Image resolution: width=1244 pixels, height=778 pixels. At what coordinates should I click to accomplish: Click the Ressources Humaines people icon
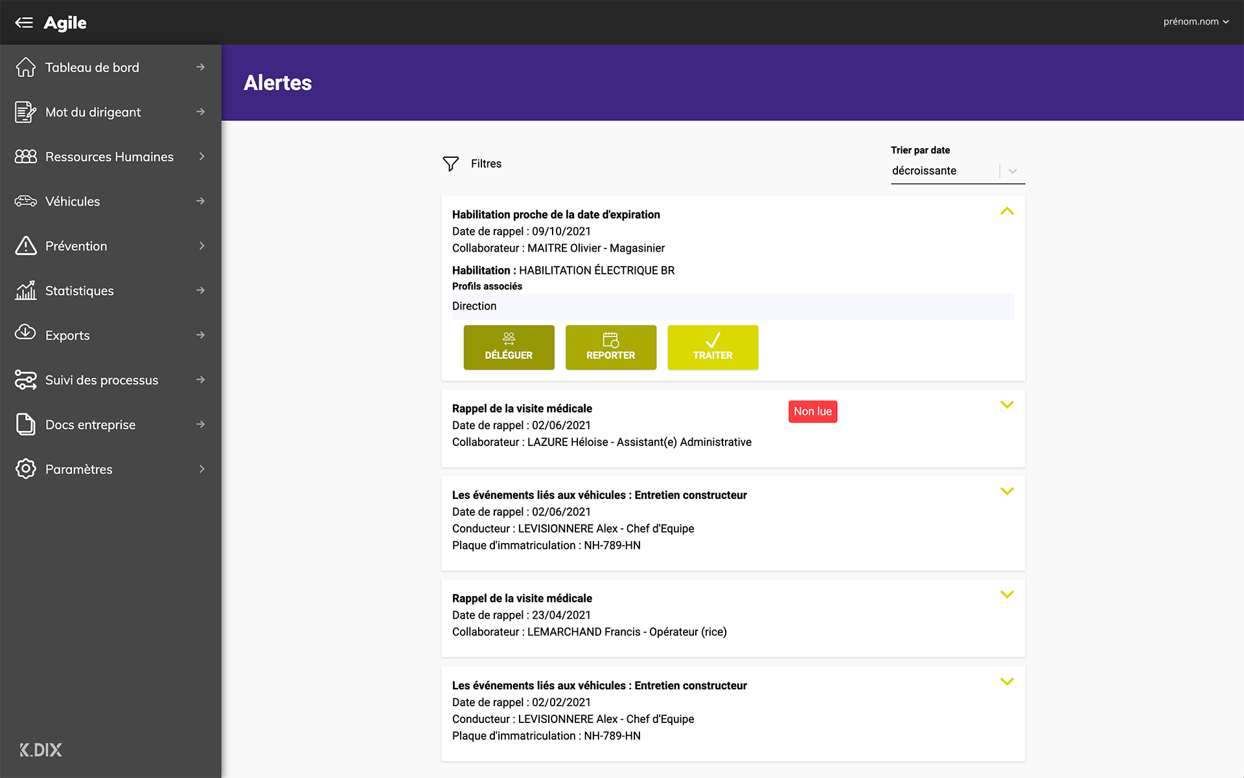pos(26,157)
